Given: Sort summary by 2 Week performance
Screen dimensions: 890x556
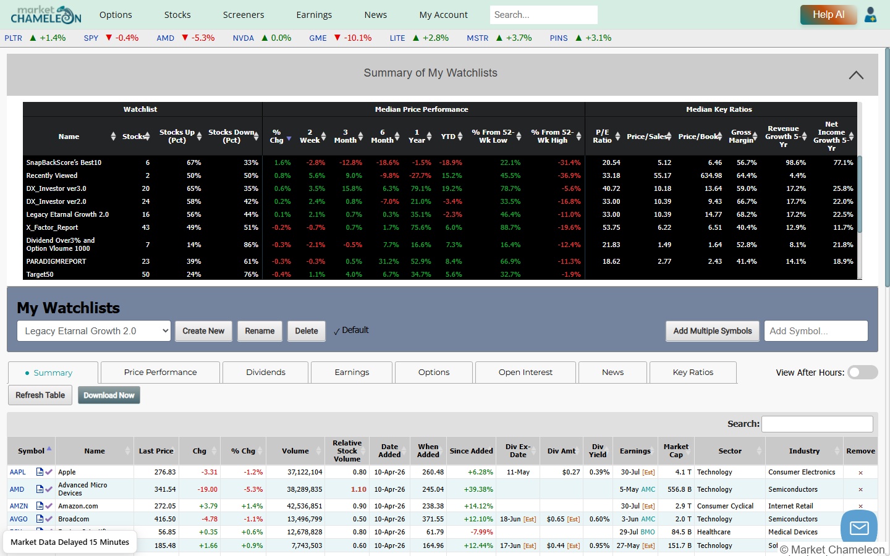Looking at the screenshot, I should (324, 137).
